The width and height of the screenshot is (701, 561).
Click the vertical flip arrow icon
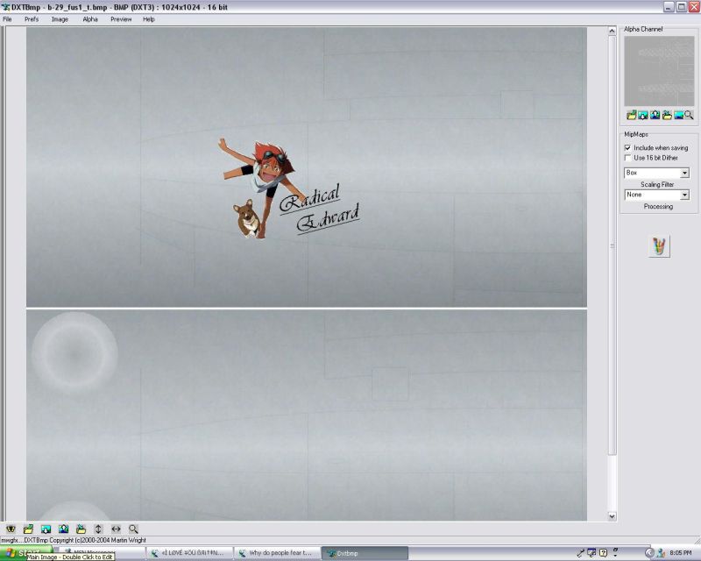98,529
